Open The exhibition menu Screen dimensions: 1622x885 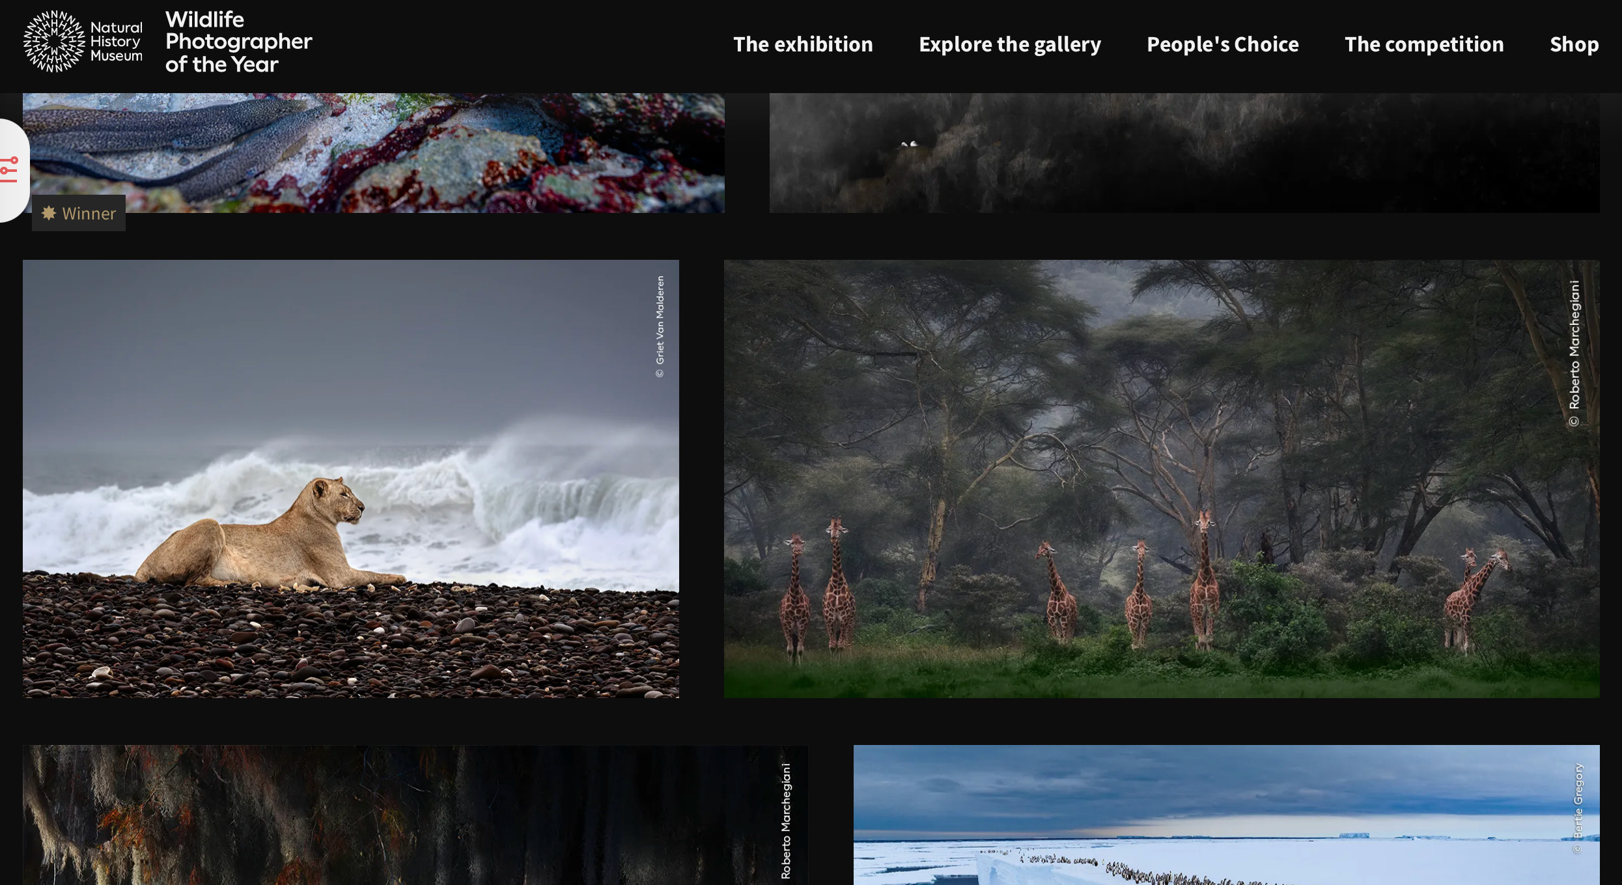[x=802, y=44]
